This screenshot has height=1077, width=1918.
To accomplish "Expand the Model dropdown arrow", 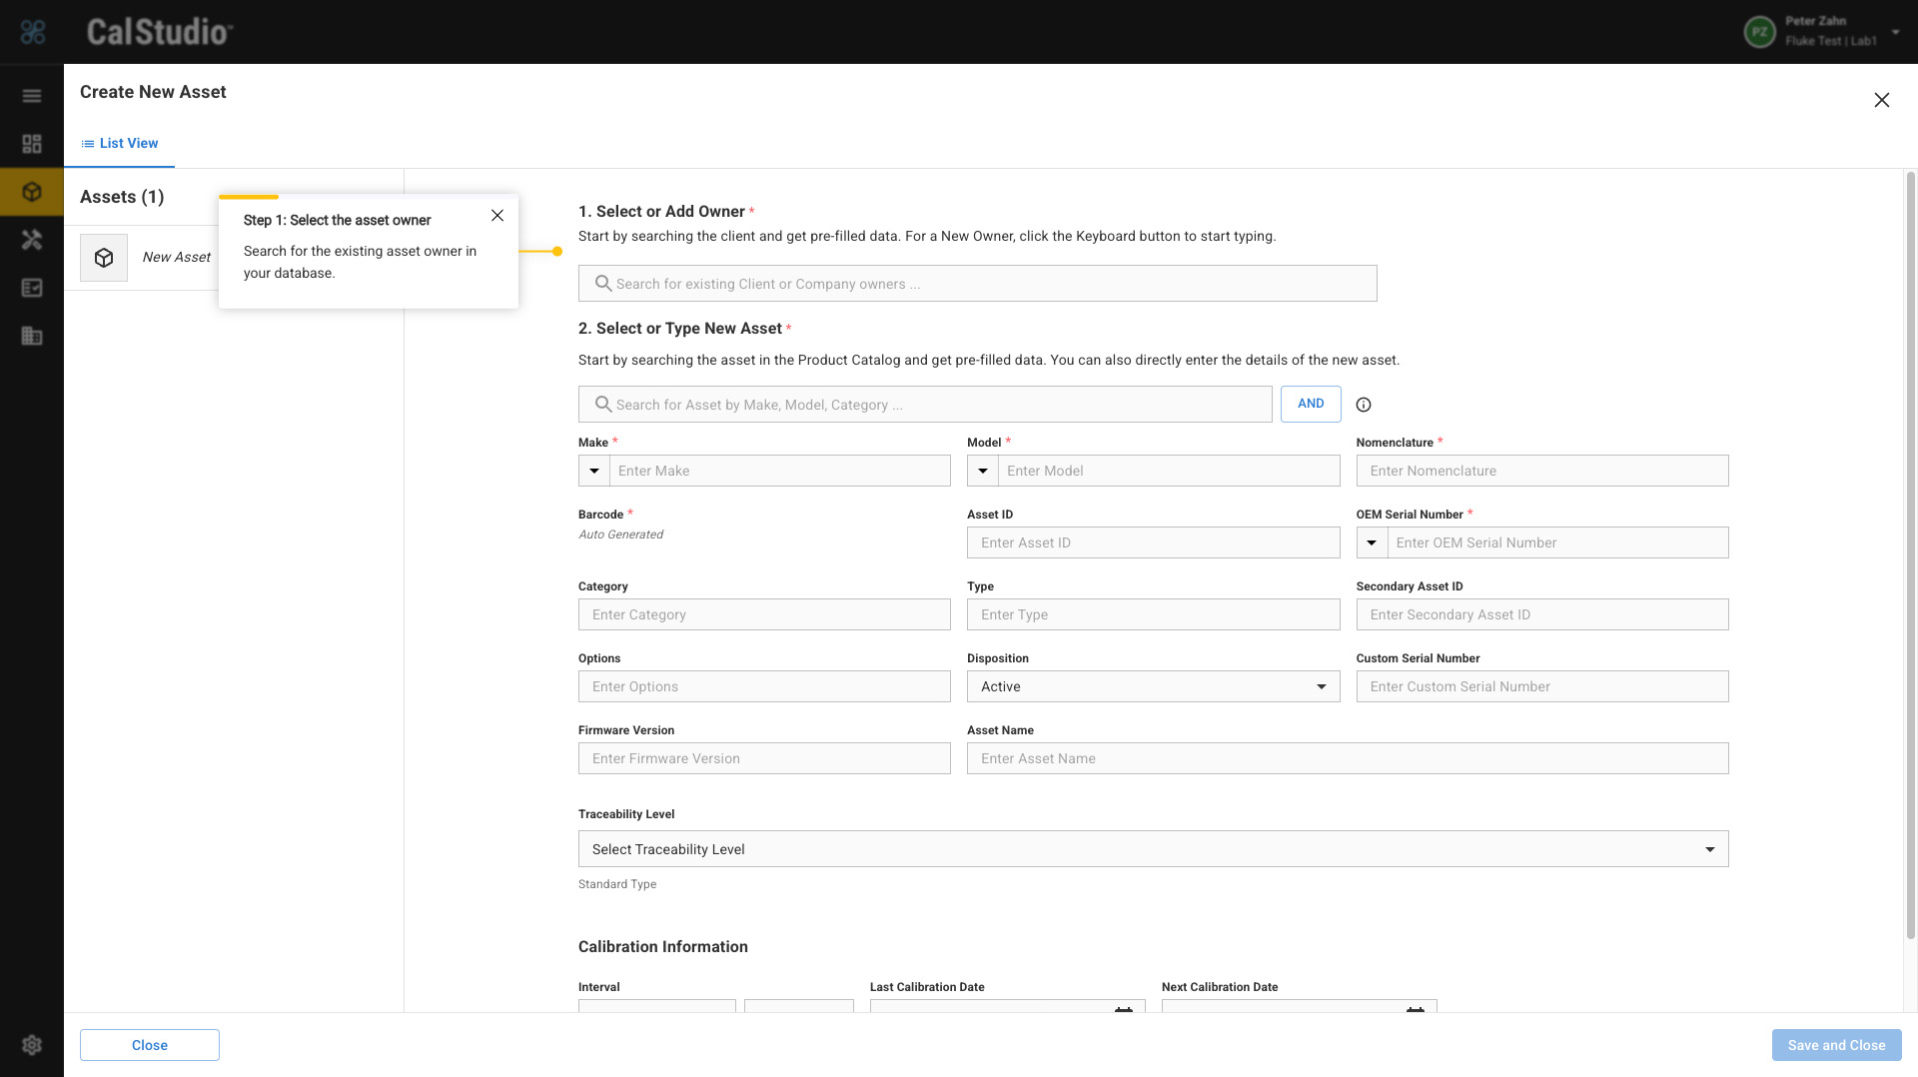I will coord(983,471).
